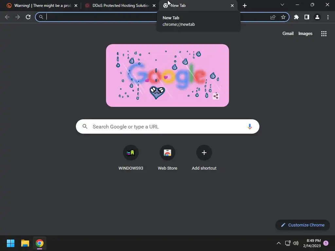Share the Google Doodle

(x=216, y=96)
